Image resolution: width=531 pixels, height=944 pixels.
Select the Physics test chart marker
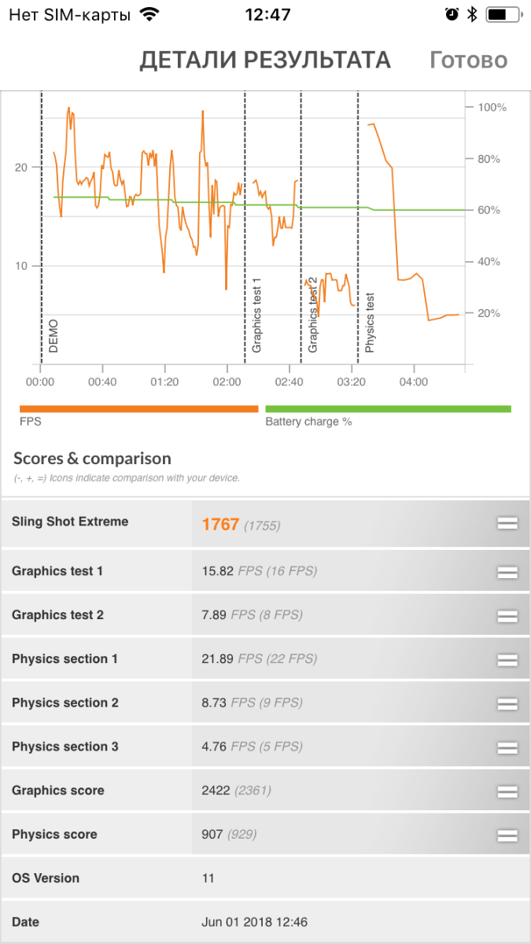tap(370, 322)
